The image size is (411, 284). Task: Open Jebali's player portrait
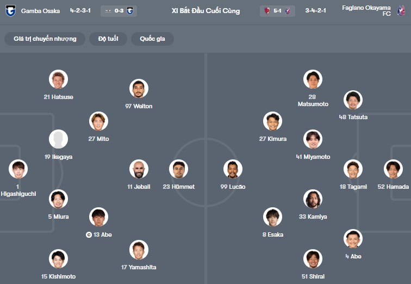click(139, 169)
